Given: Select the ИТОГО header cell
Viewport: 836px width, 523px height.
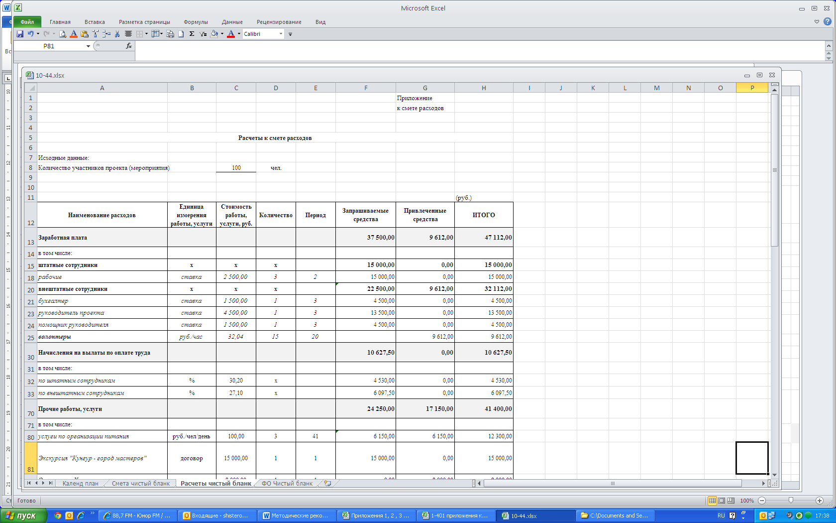Looking at the screenshot, I should [484, 215].
